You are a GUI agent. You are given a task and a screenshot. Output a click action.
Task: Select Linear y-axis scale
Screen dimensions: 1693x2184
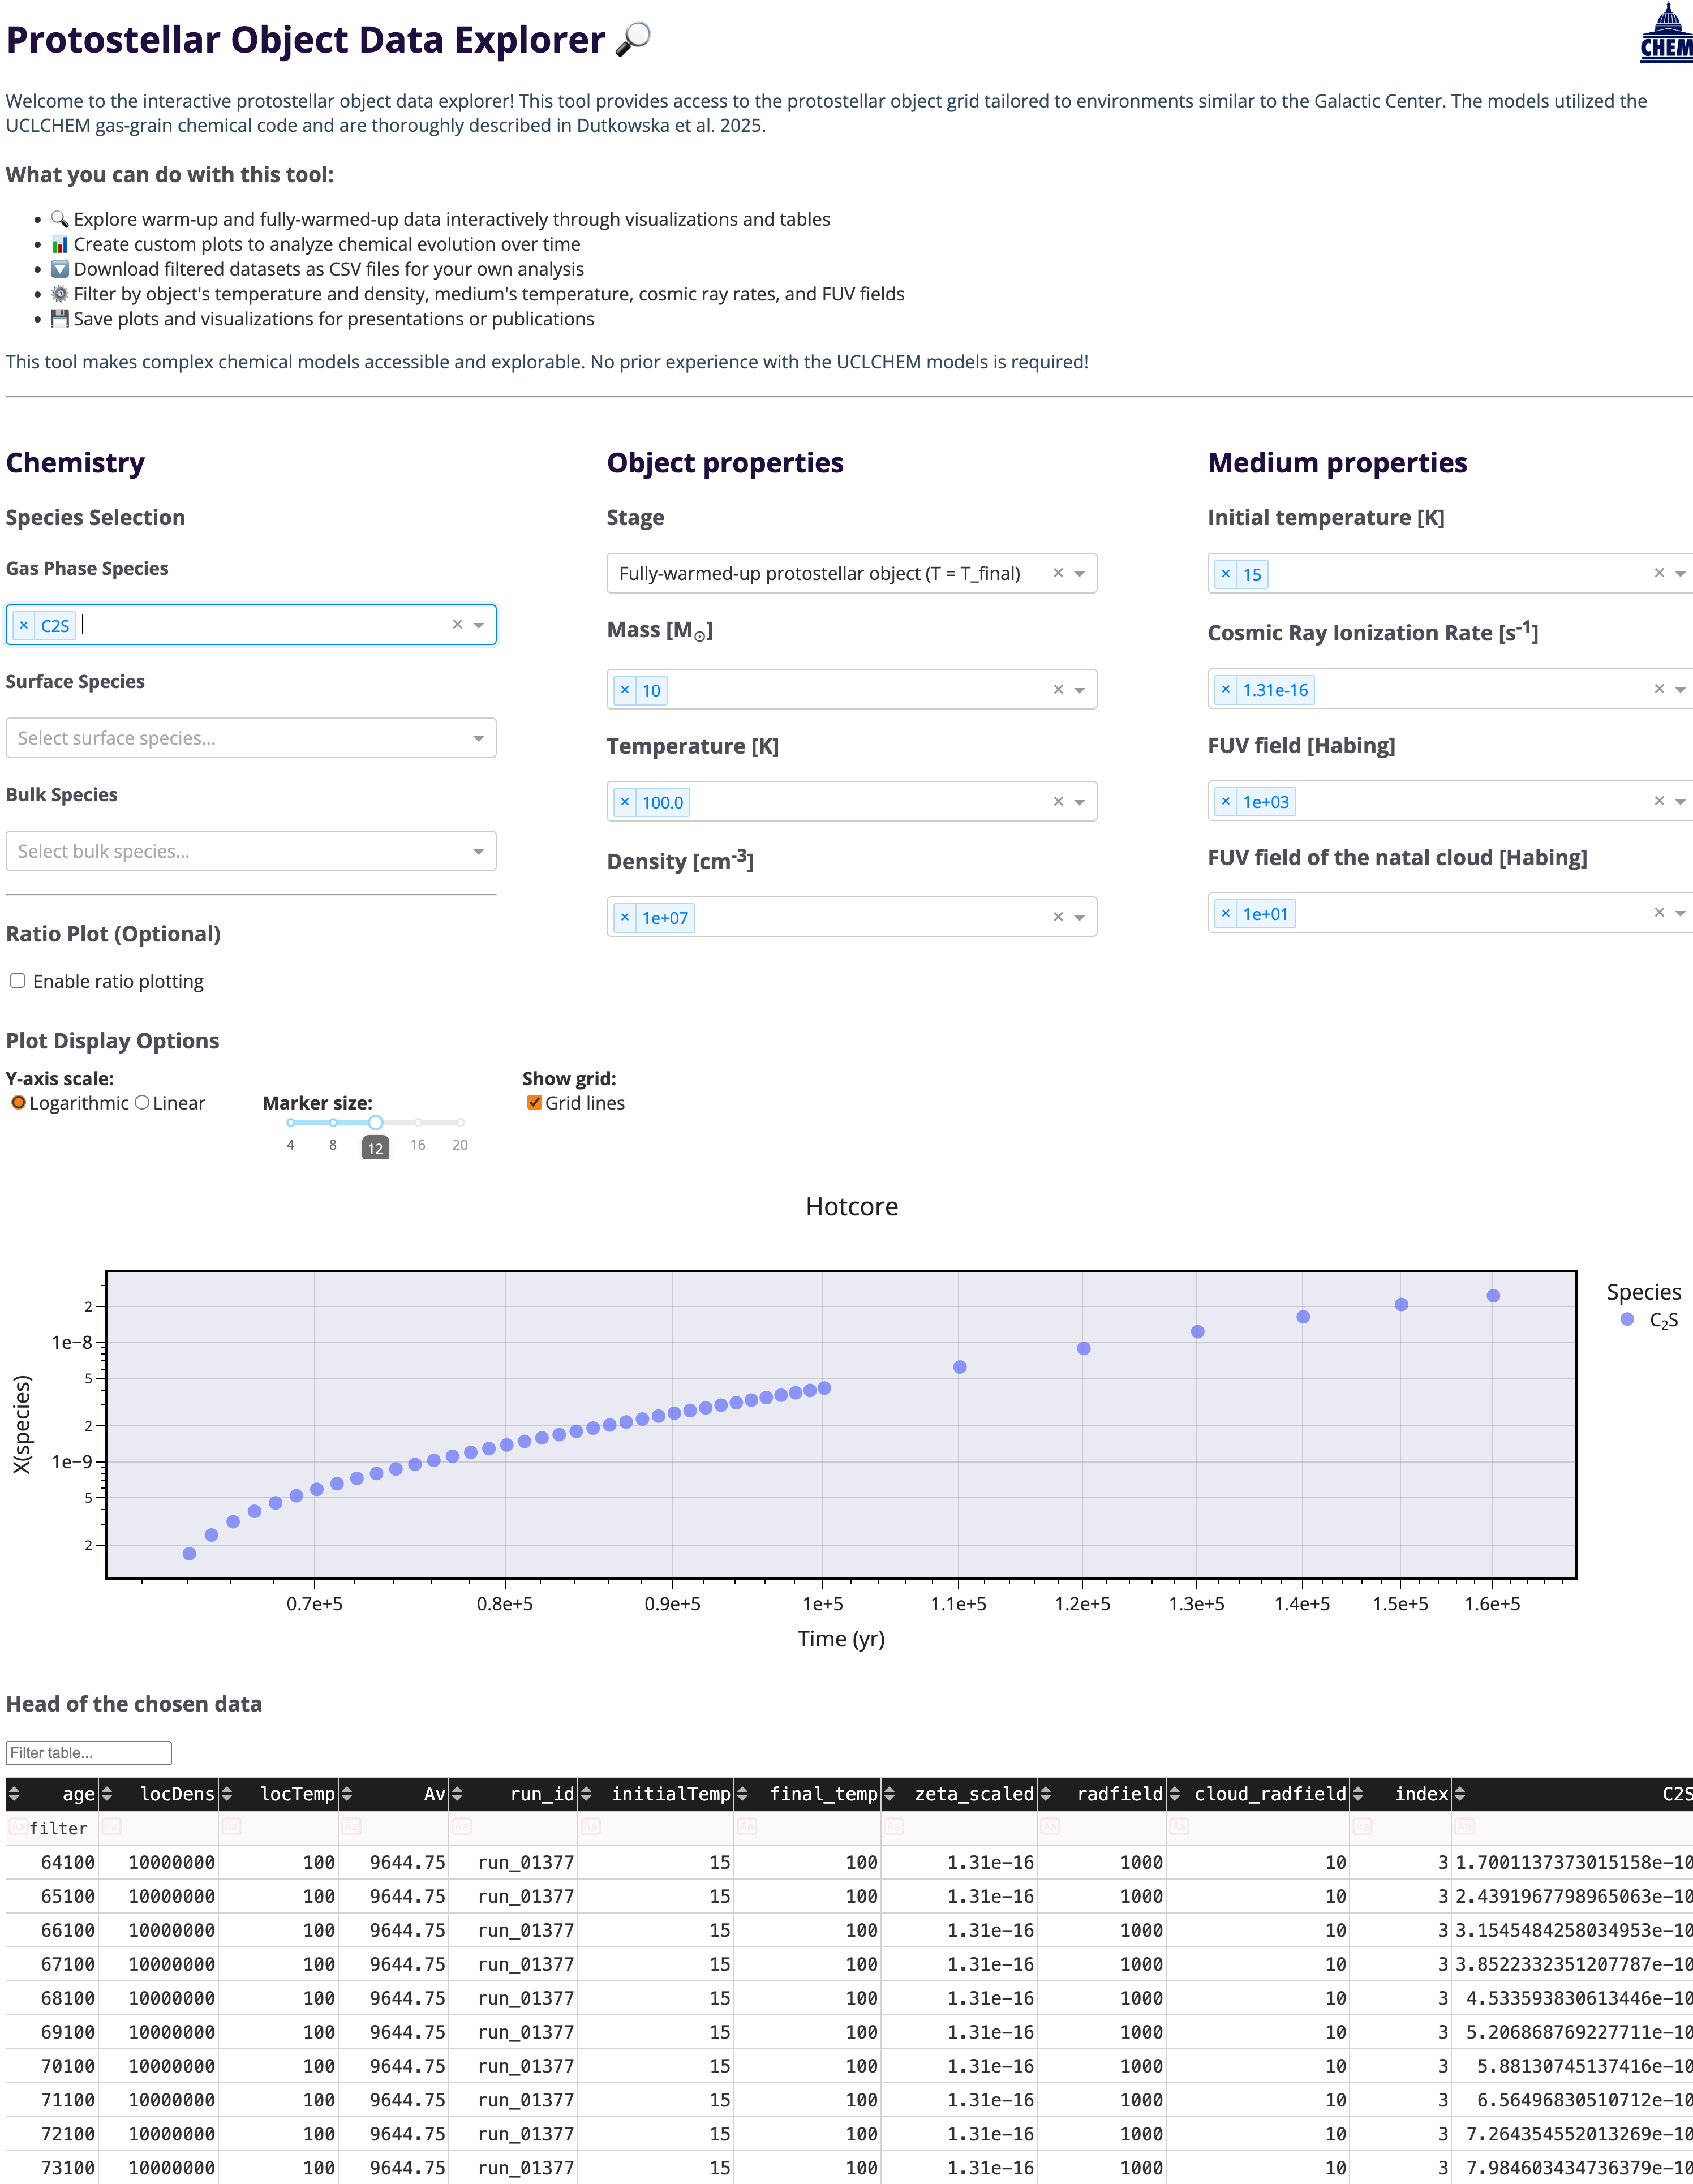point(142,1102)
